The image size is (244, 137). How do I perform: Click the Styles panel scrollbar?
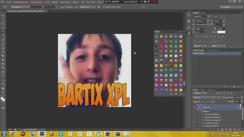[x=185, y=83]
